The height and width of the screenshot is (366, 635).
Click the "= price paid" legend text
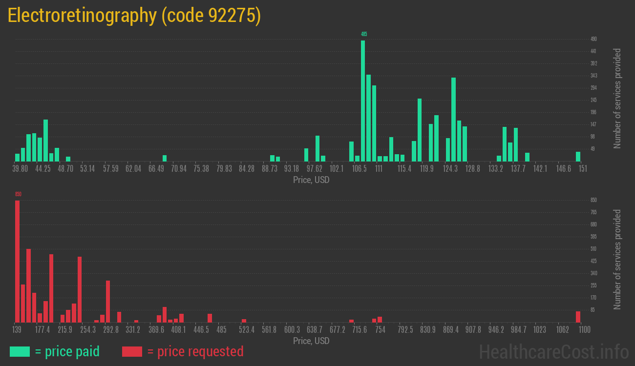pos(67,351)
